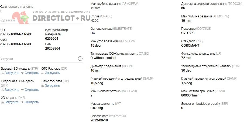Image resolution: width=244 pixels, height=123 pixels.
Task: Click the eye icon for 2D-модель
Action: pos(22,102)
